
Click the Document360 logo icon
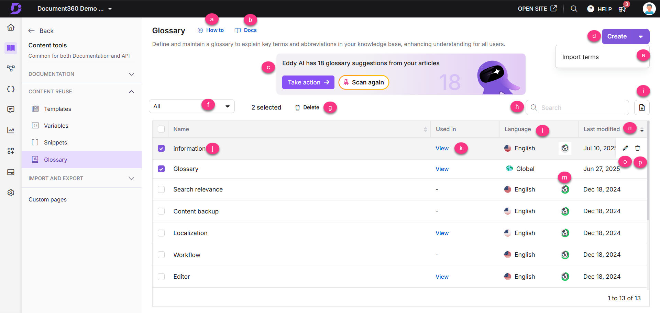coord(15,9)
